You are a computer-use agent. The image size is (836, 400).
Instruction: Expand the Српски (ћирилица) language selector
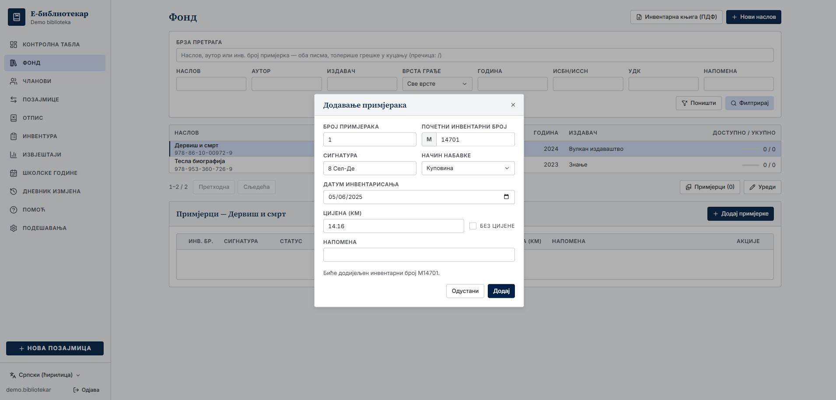click(45, 375)
